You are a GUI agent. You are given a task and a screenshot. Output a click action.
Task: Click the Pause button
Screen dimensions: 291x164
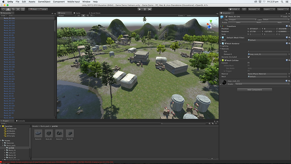click(145, 9)
